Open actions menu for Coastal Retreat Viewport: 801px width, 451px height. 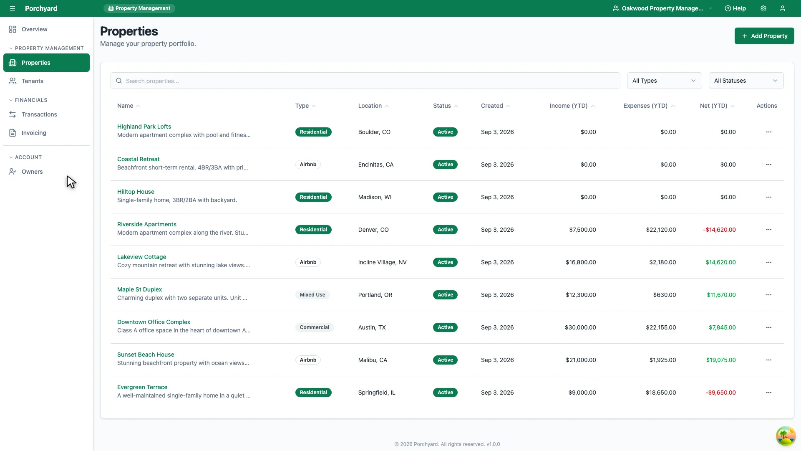769,165
